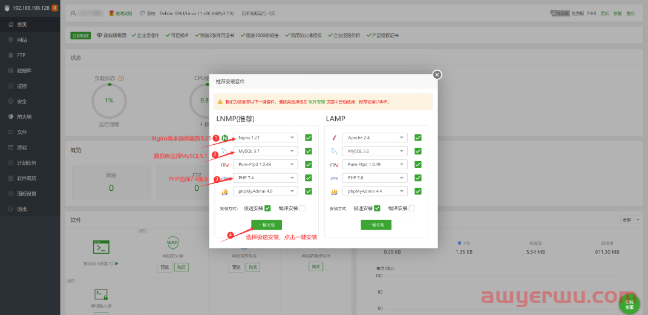The width and height of the screenshot is (648, 315).
Task: Click the 修复 link in top bar
Action: coord(617,14)
